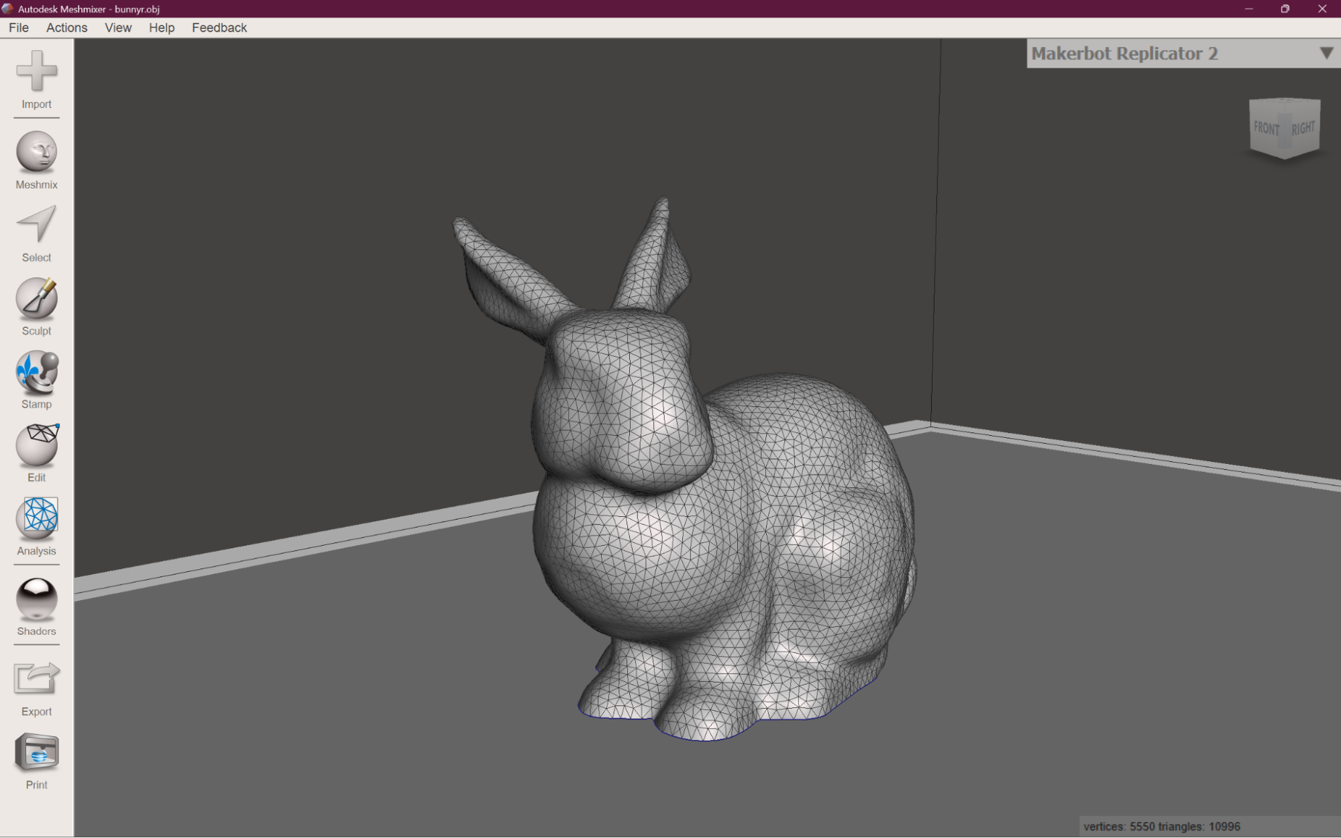Click the Import plus icon
The width and height of the screenshot is (1341, 838).
[x=36, y=71]
